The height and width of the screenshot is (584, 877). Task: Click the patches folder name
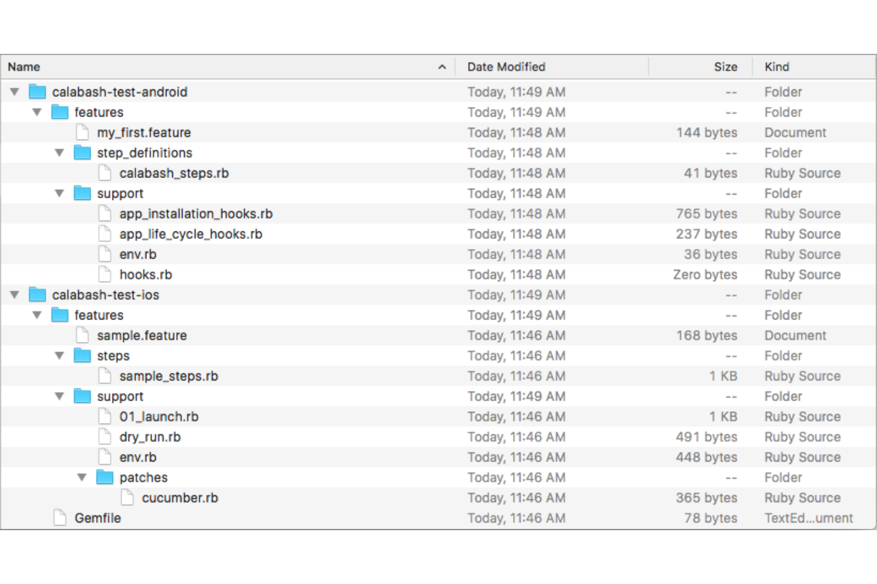tap(143, 477)
